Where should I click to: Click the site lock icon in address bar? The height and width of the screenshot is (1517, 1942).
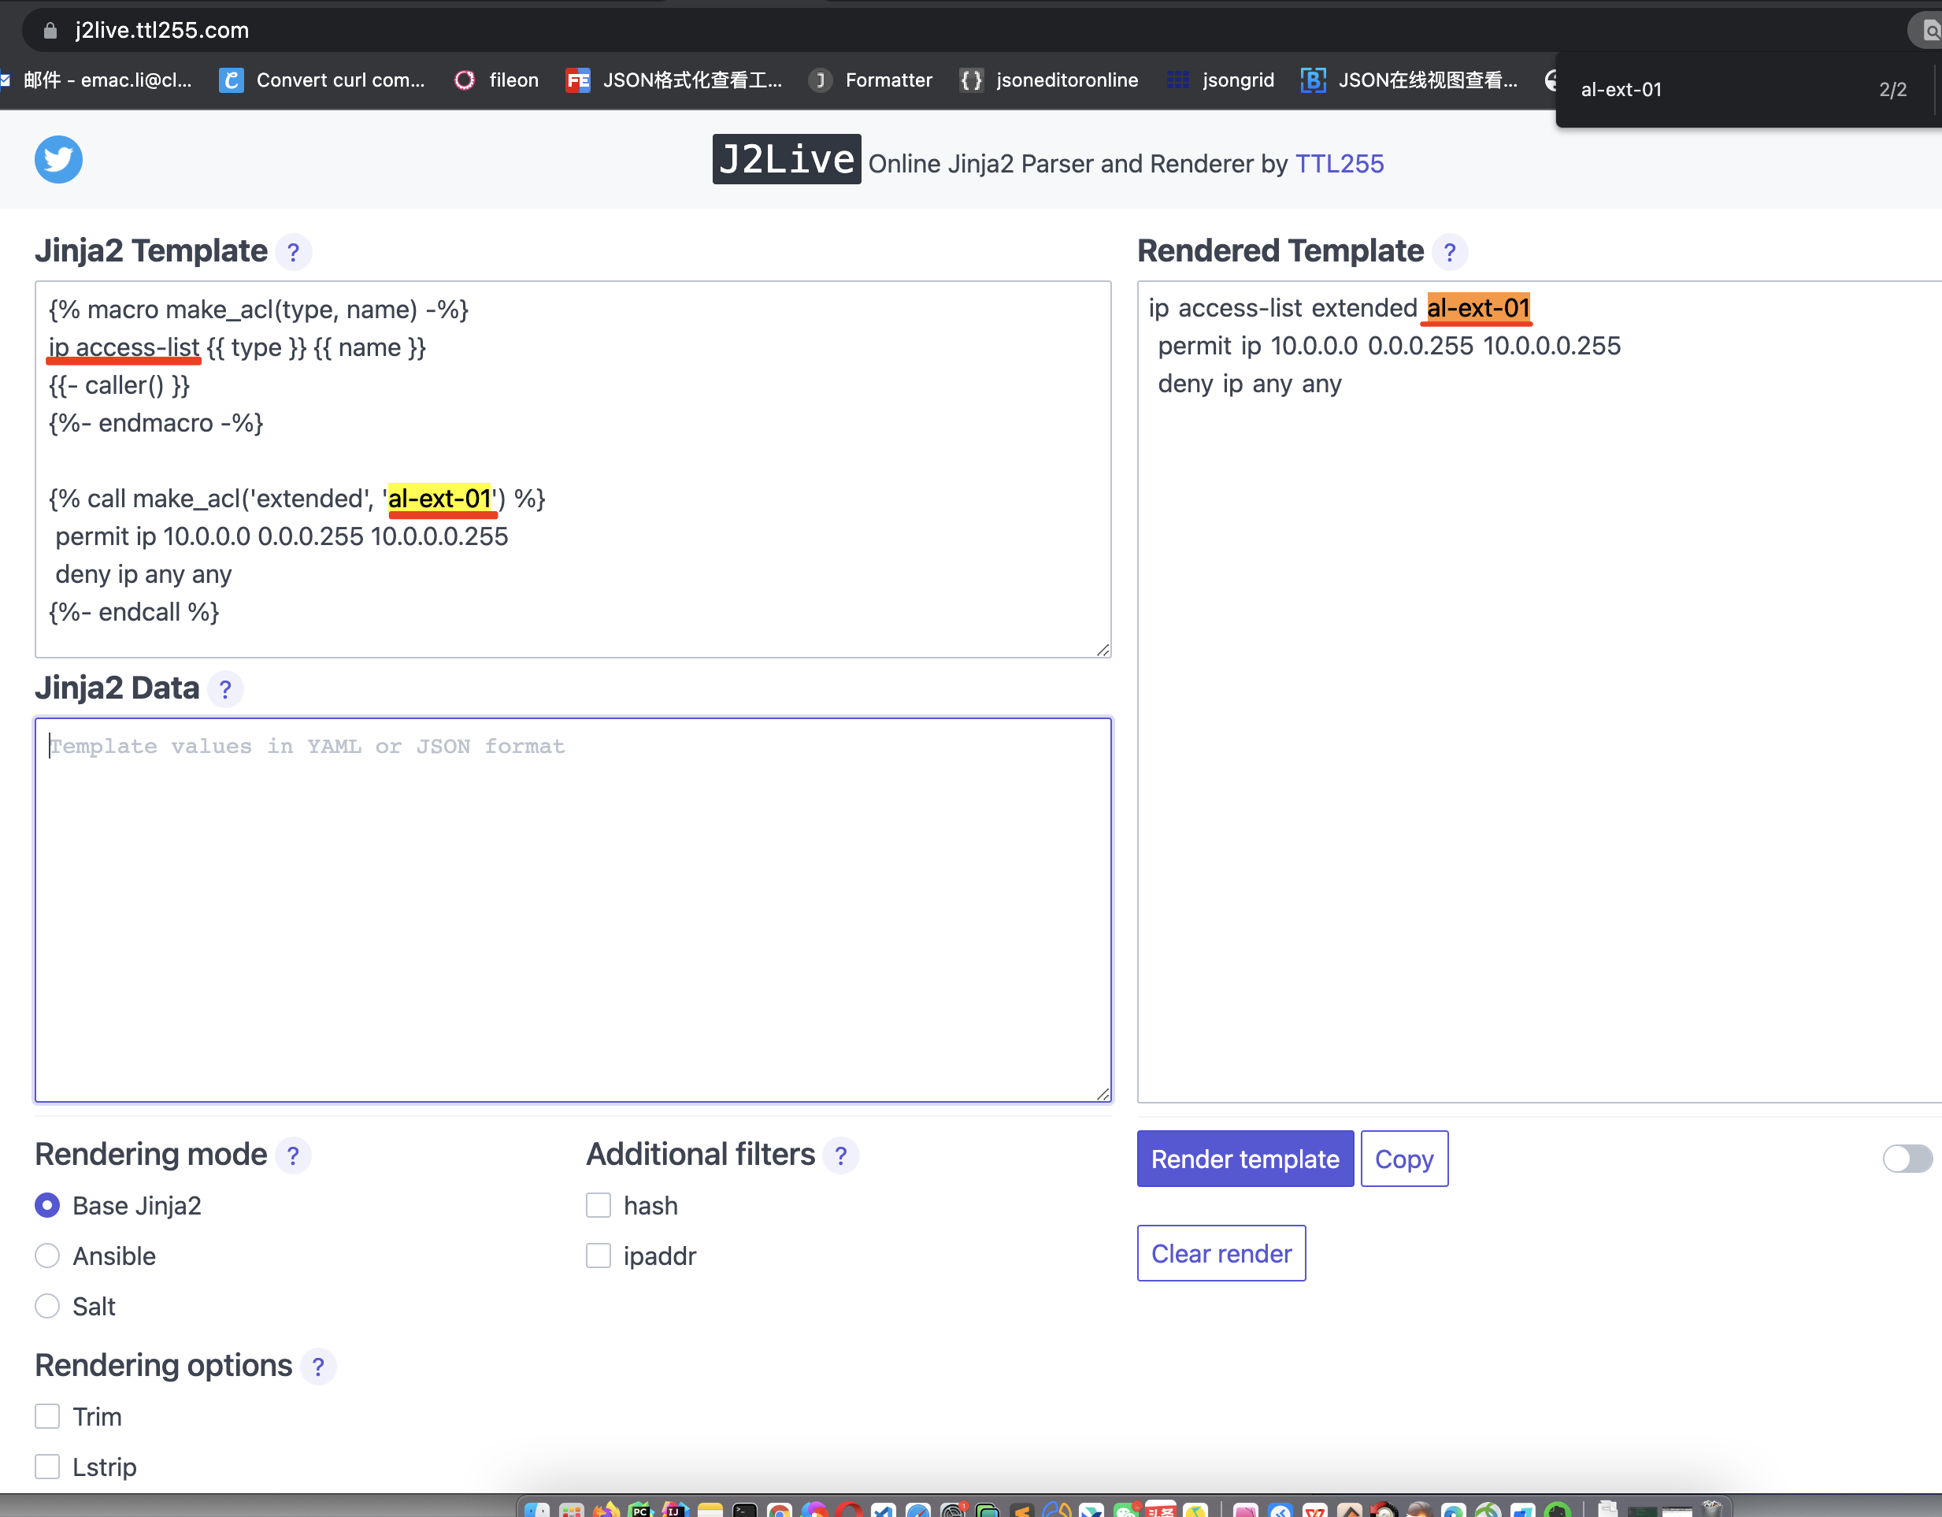(50, 30)
